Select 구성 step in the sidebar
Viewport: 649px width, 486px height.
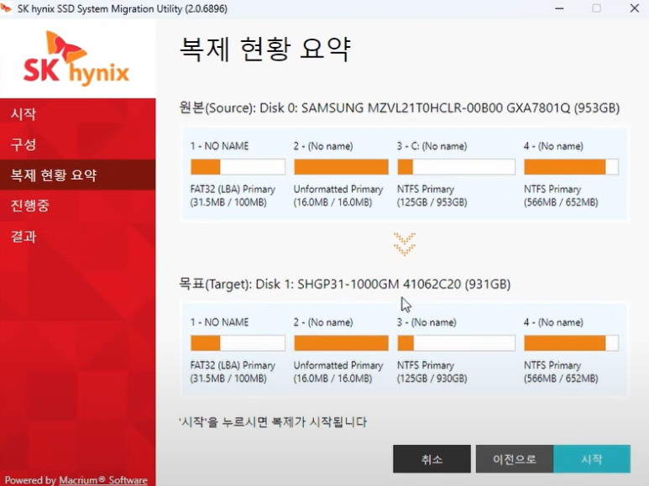tap(78, 144)
